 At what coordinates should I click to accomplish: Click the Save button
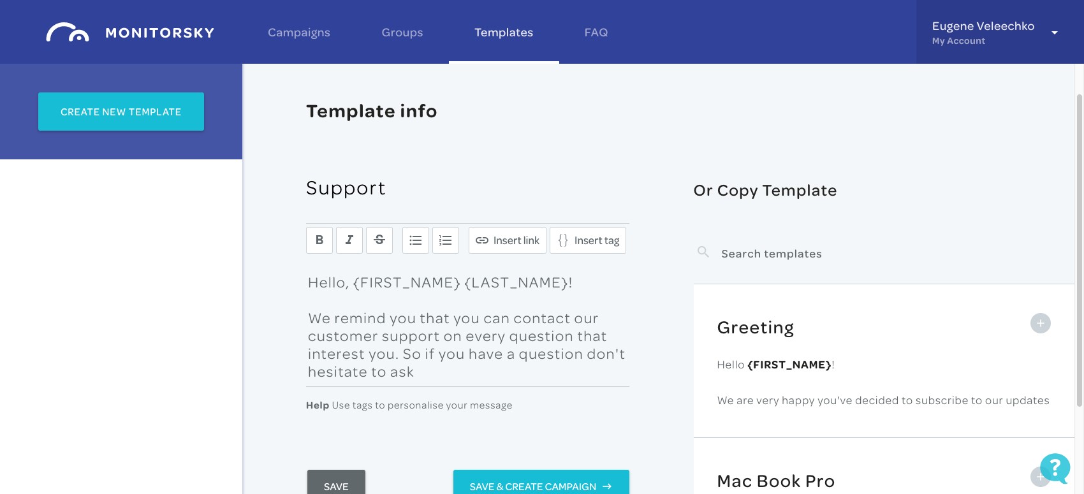pos(336,483)
